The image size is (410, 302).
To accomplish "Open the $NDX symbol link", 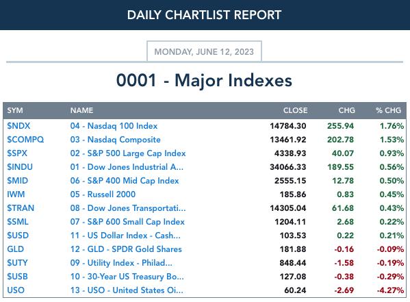I will point(18,126).
